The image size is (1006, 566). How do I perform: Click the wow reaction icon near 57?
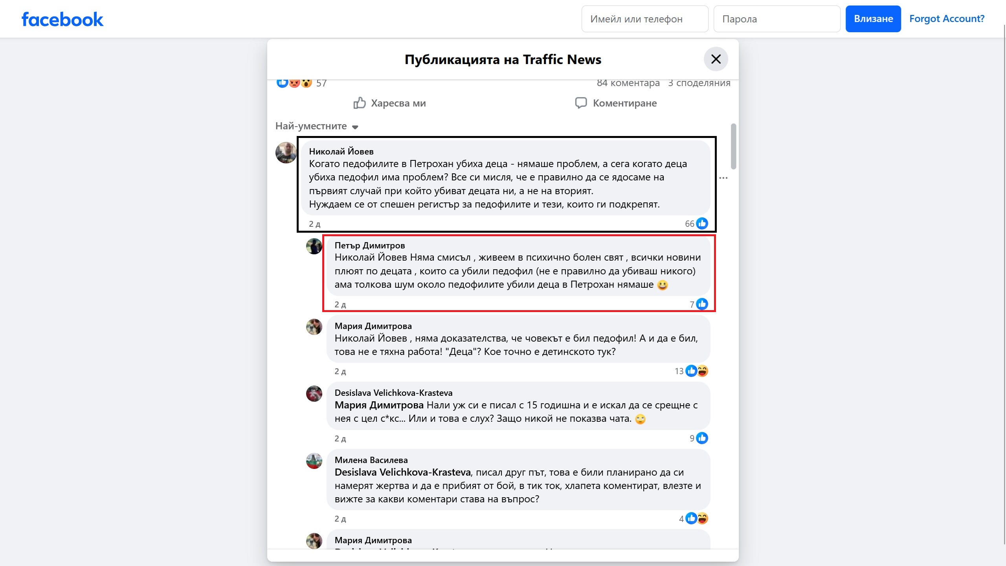click(x=307, y=83)
